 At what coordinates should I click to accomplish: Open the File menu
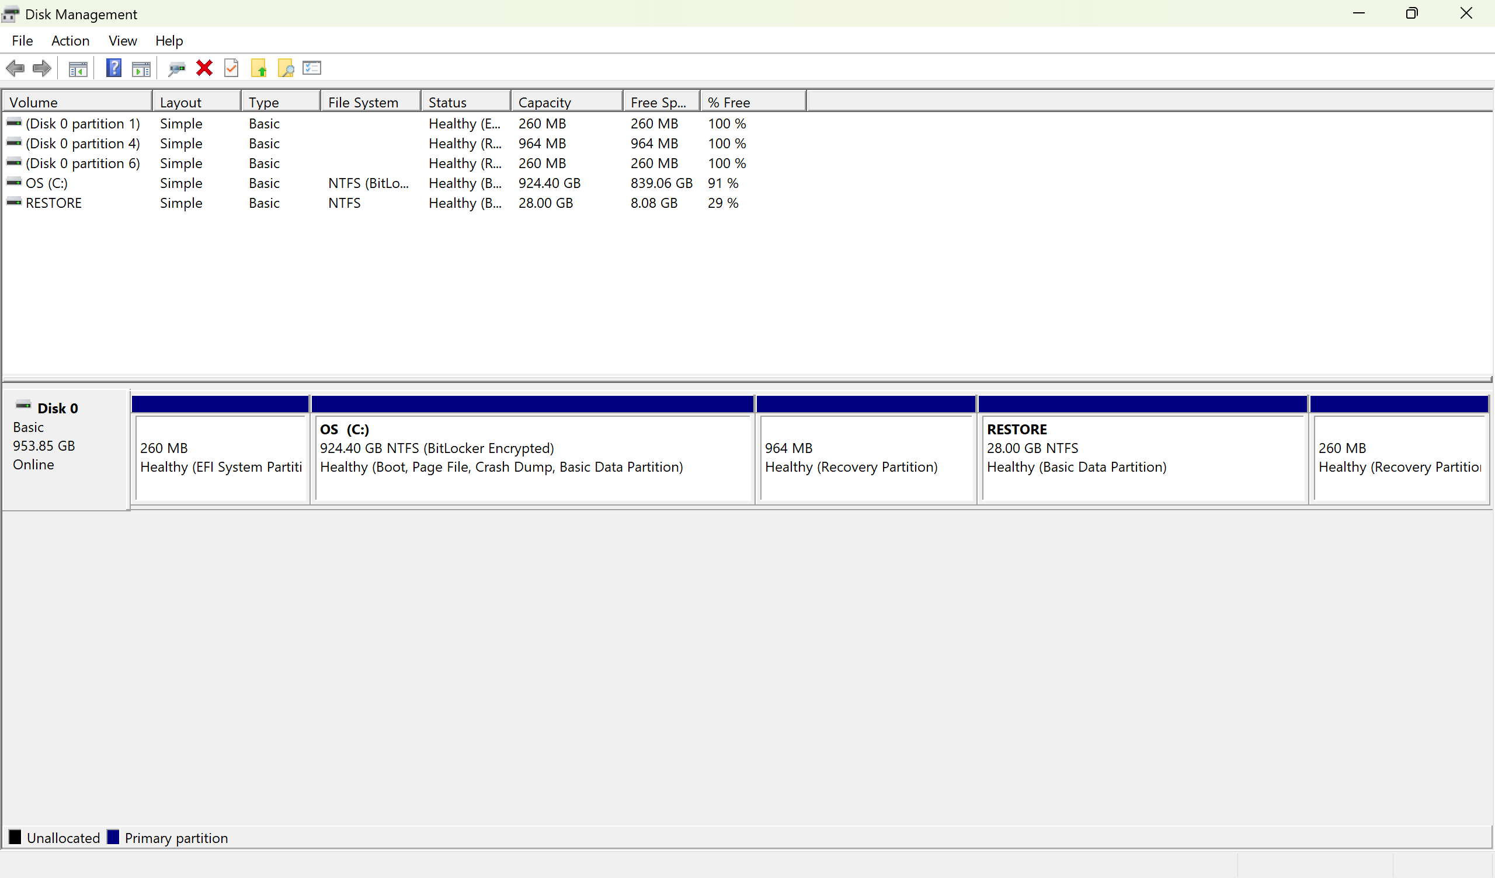coord(22,40)
